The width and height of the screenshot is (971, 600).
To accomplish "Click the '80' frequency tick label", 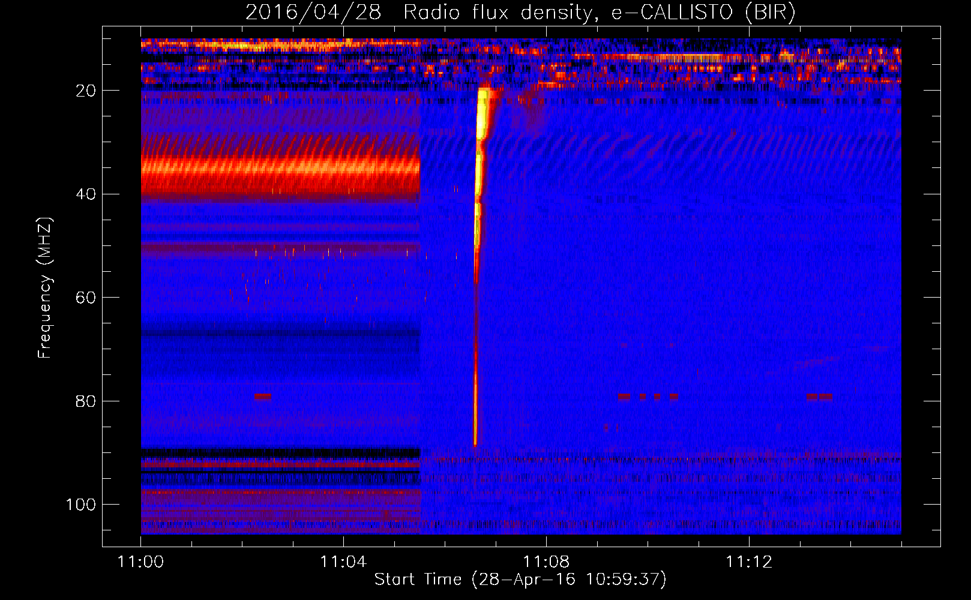I will pos(86,401).
